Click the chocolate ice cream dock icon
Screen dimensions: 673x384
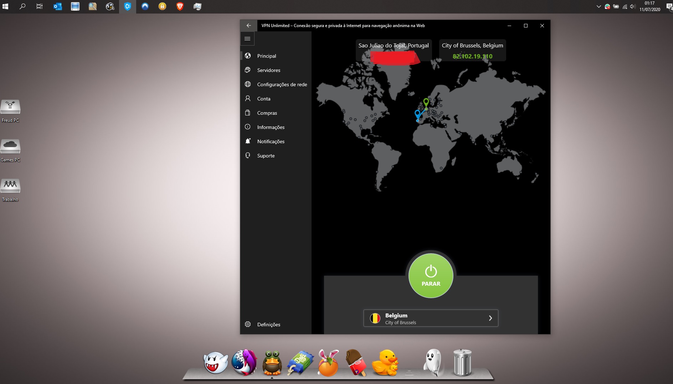click(356, 363)
